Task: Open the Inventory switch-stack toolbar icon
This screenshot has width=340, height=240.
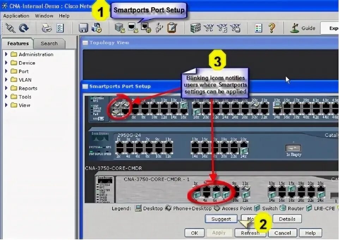Action: coord(195,28)
